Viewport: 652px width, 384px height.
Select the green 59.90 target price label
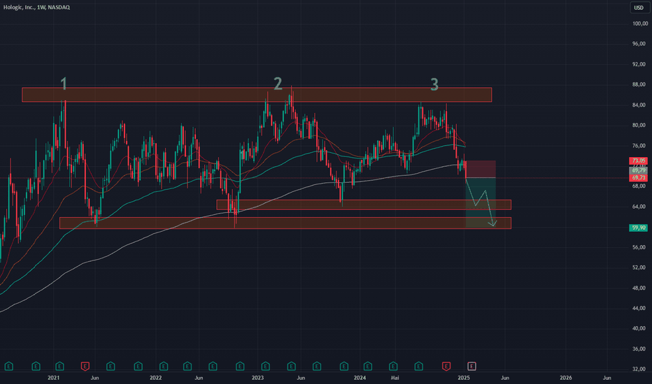(x=638, y=228)
